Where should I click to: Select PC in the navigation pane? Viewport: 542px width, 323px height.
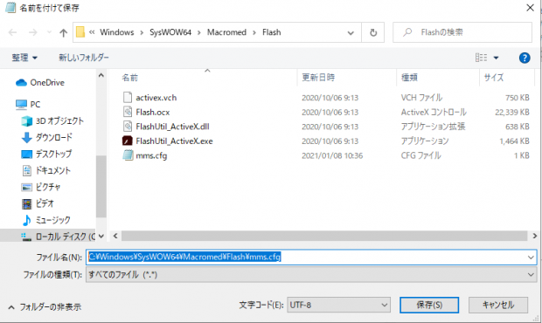pos(35,104)
